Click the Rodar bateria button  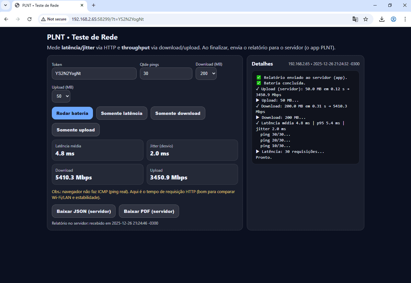(72, 113)
